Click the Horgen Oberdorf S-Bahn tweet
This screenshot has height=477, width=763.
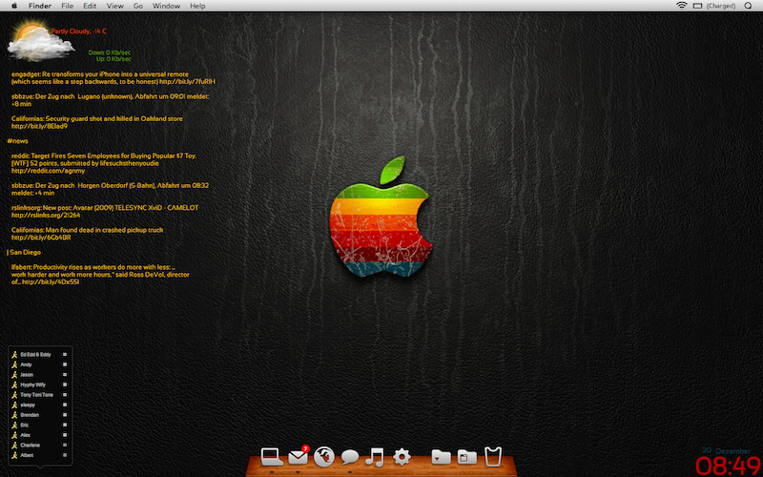[110, 189]
